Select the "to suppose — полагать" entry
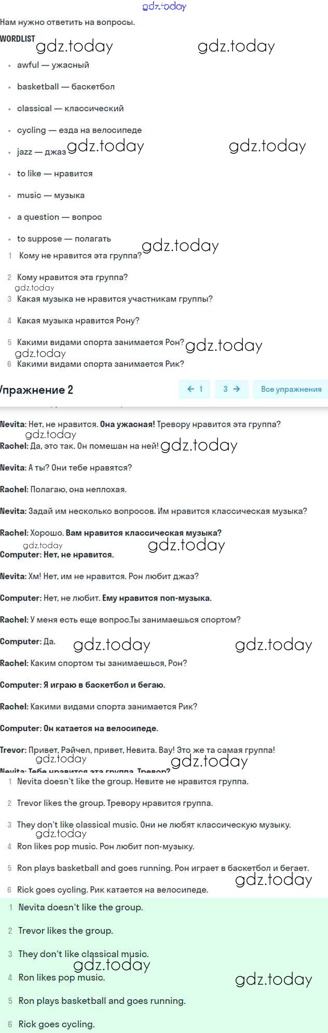This screenshot has height=1033, width=328. [x=64, y=239]
